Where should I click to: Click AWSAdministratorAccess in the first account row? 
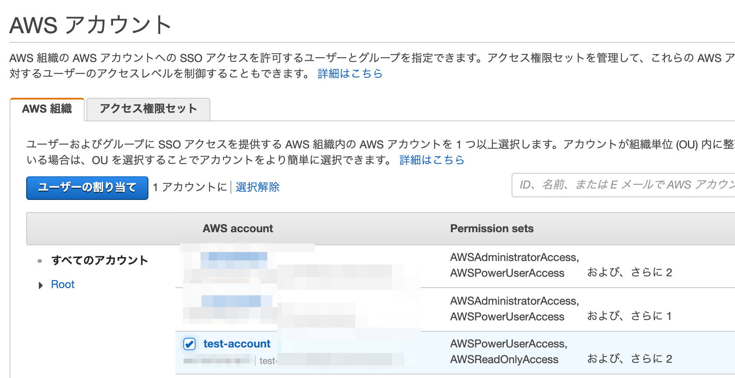[515, 258]
